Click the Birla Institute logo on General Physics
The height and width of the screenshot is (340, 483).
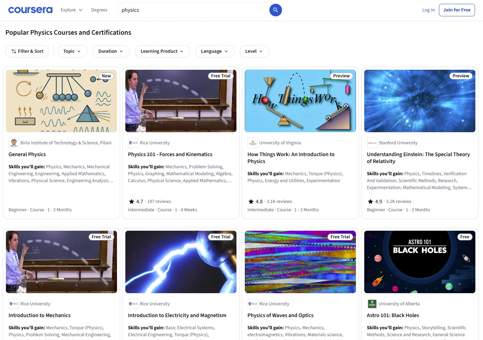14,143
